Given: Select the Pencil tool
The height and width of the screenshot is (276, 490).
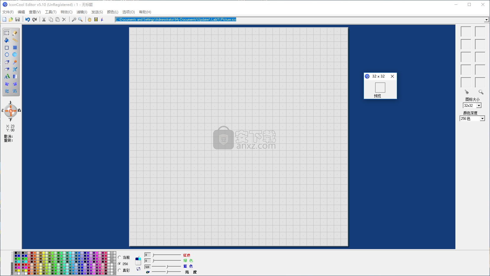Looking at the screenshot, I should pos(15,33).
